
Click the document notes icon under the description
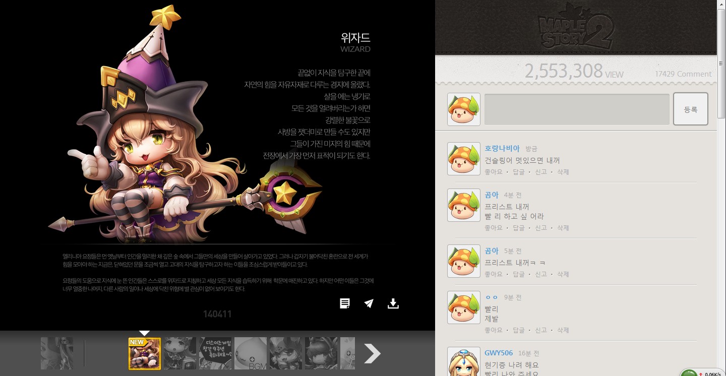coord(345,303)
